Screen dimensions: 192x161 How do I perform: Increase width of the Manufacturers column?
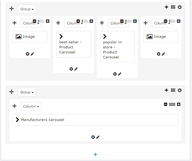(x=179, y=104)
